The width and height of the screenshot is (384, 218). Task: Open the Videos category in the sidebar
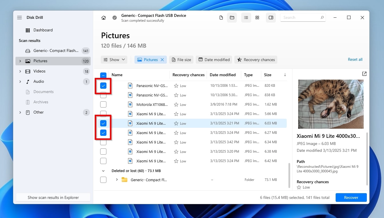(x=40, y=71)
